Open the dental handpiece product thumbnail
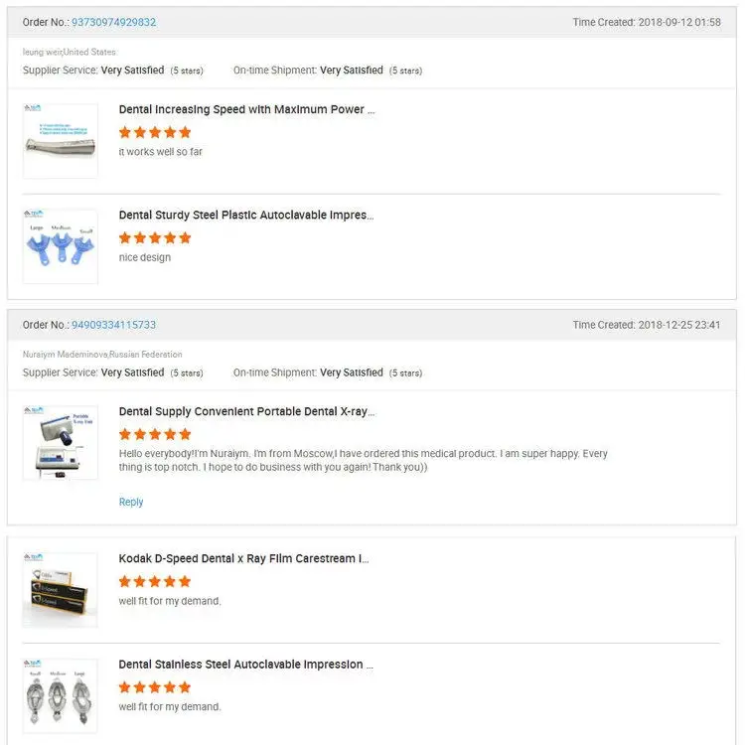Viewport: 745px width, 745px height. pyautogui.click(x=61, y=141)
